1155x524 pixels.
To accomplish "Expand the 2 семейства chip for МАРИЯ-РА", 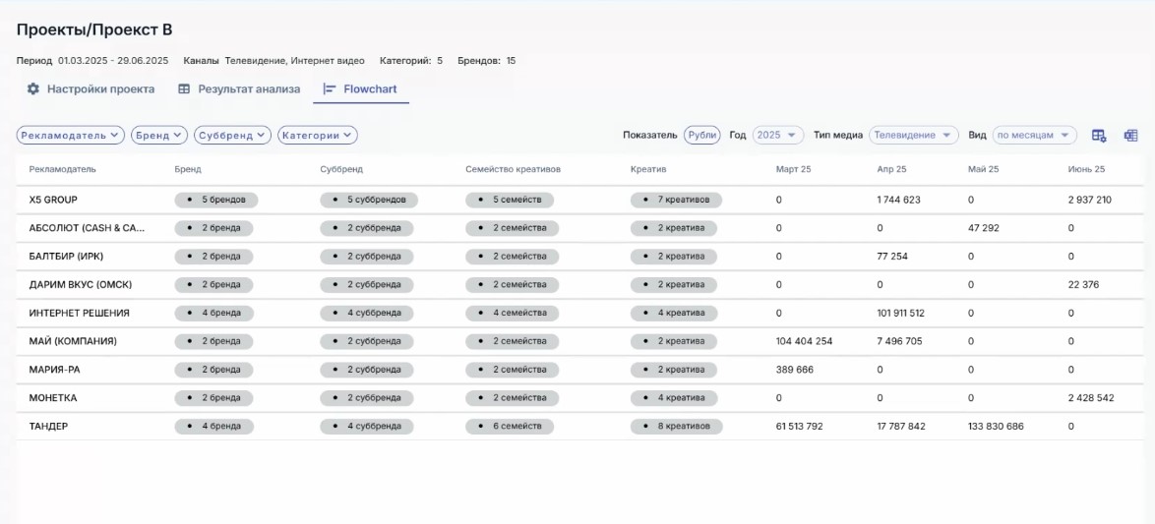I will point(512,370).
